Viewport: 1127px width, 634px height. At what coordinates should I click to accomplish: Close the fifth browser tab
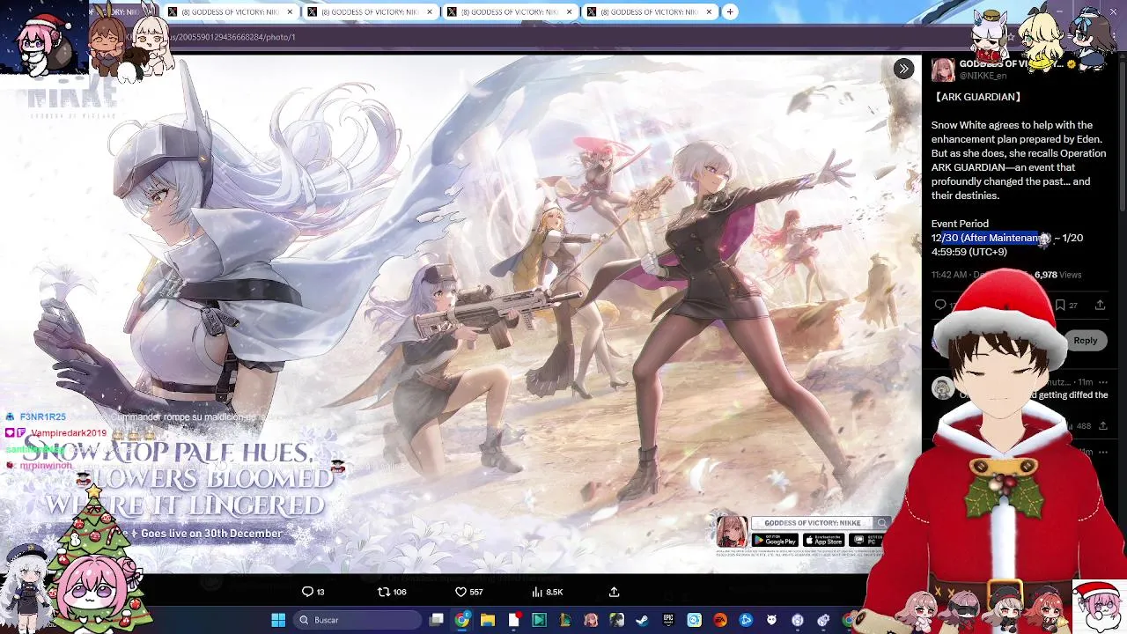(x=709, y=11)
